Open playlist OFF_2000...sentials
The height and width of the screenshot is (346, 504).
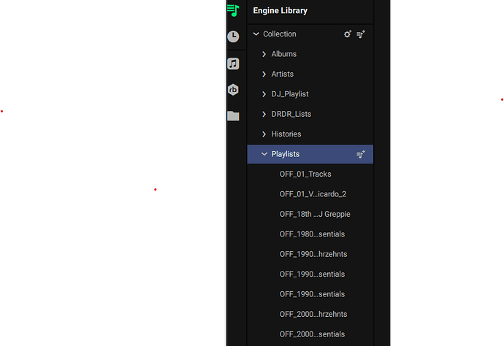click(312, 334)
